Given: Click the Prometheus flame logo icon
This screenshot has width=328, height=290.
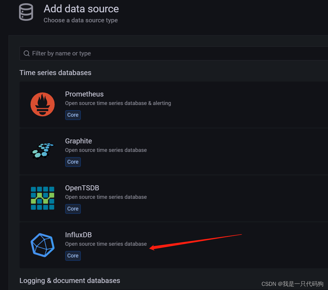Looking at the screenshot, I should point(42,104).
